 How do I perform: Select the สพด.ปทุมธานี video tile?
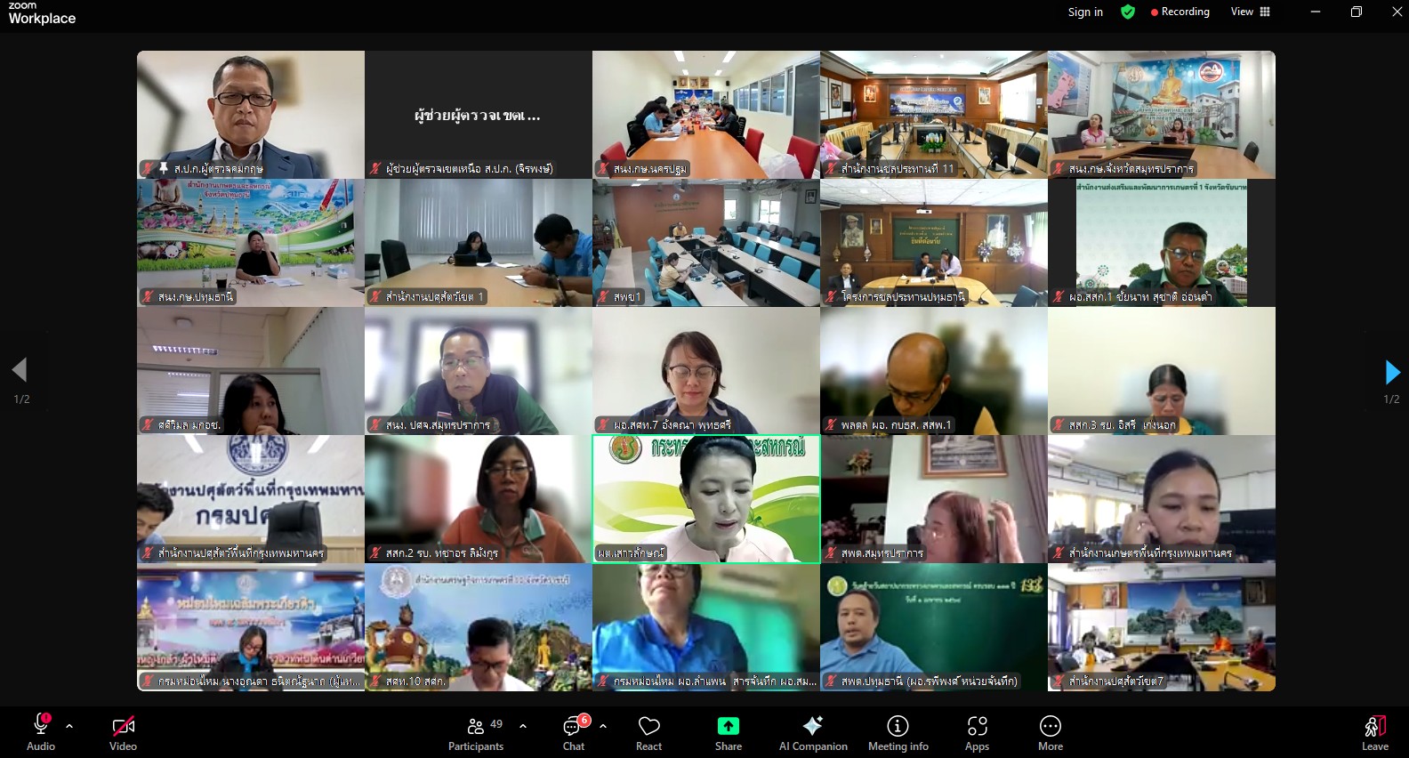click(x=934, y=627)
